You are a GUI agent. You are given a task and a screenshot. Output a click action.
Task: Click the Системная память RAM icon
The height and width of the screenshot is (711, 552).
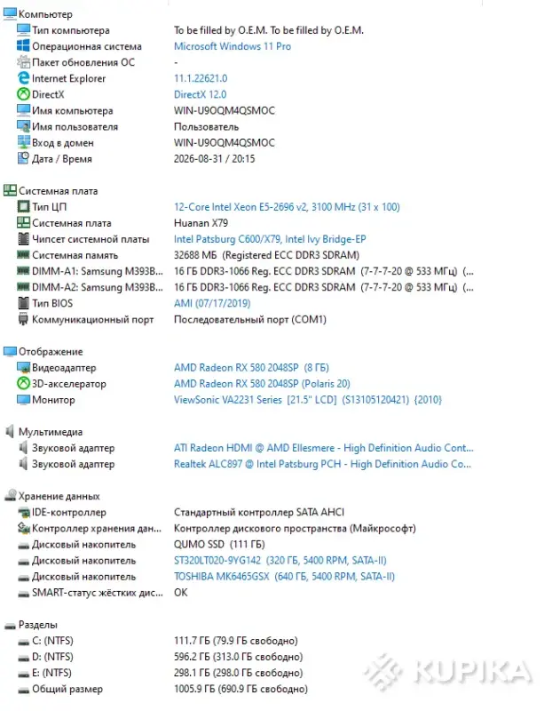pos(23,255)
